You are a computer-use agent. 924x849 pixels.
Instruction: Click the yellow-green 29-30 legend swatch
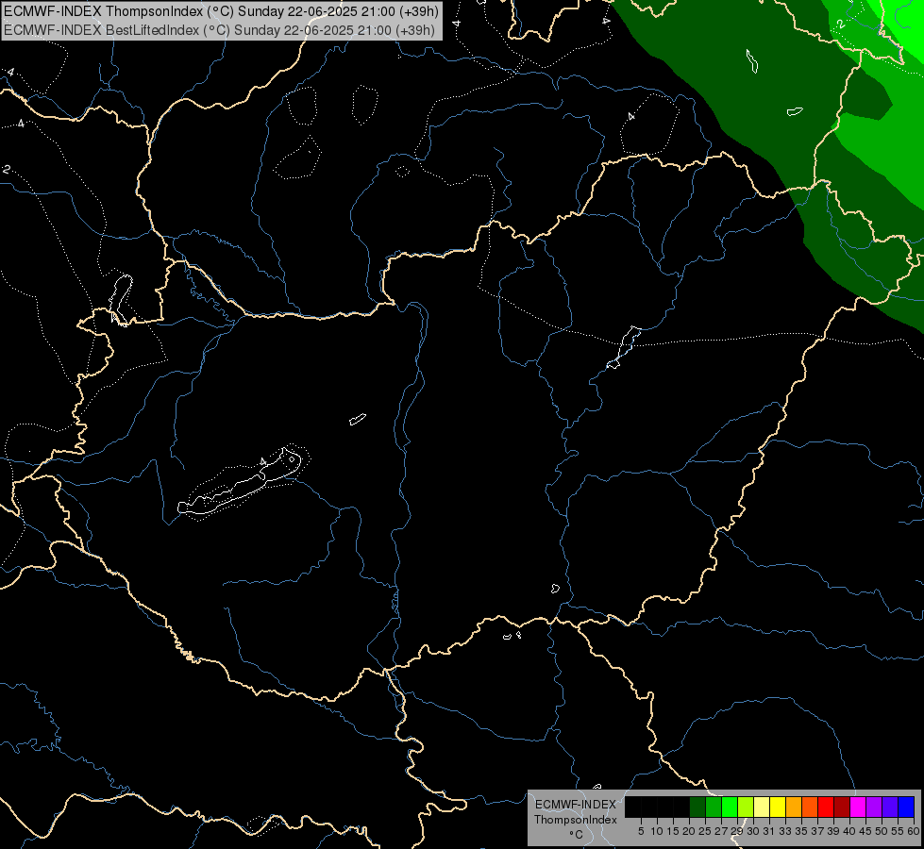746,807
